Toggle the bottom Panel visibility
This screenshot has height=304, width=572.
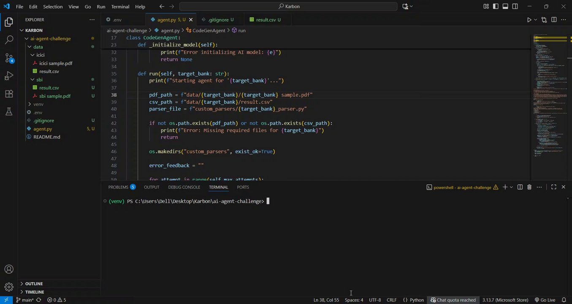[x=505, y=6]
